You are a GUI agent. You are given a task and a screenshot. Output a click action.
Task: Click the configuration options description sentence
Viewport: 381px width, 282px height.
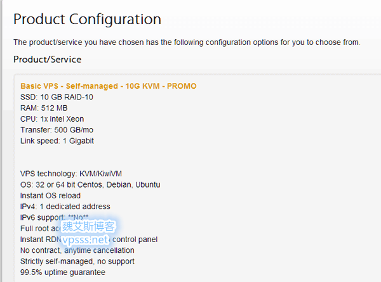[x=187, y=42]
